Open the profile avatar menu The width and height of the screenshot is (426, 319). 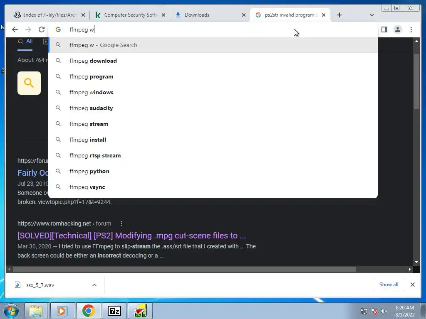(x=398, y=29)
